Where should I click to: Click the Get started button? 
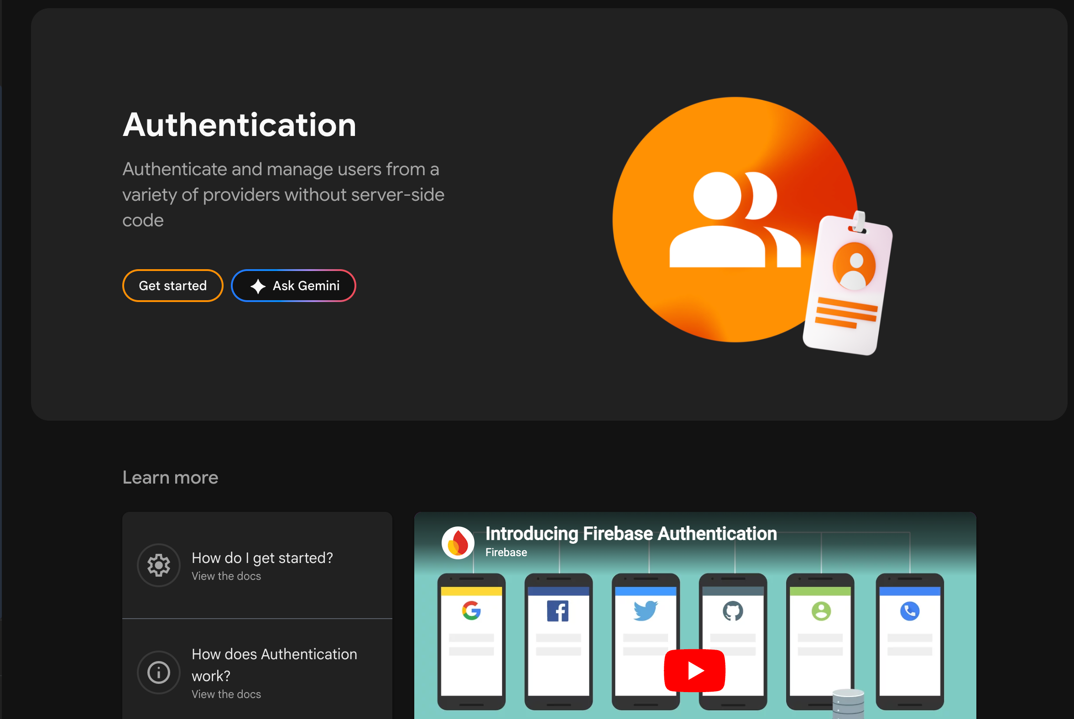(172, 286)
